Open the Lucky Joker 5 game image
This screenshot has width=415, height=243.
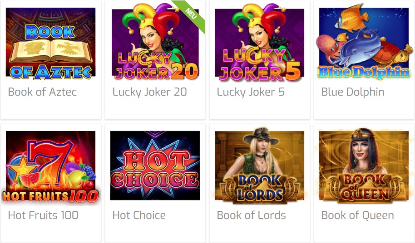pos(259,42)
